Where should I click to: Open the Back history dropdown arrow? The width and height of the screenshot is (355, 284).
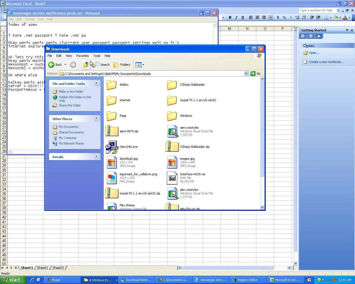[x=65, y=65]
